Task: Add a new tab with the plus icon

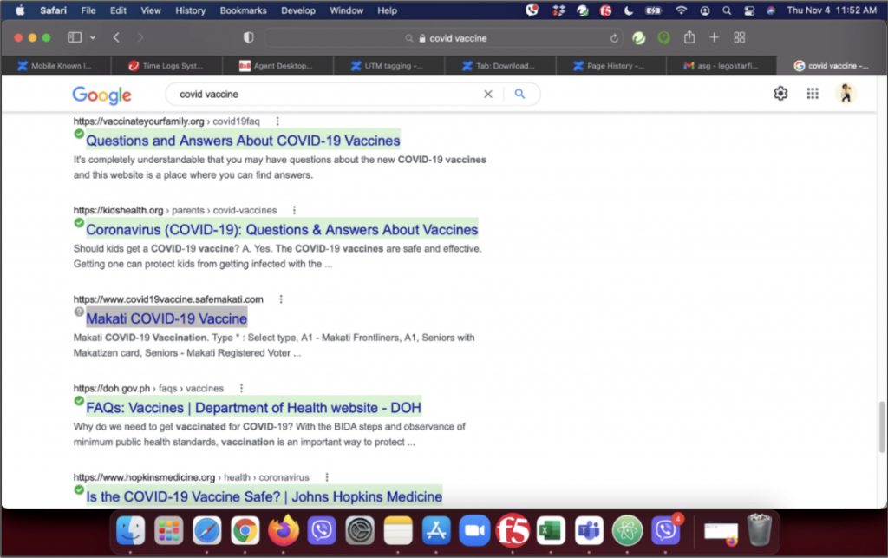Action: pyautogui.click(x=714, y=38)
